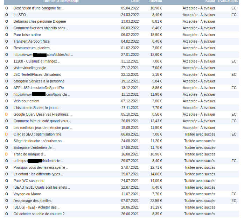Open 'Lit enfant : les différents types ..' order
Viewport: 244px width, 218px height.
(38, 174)
